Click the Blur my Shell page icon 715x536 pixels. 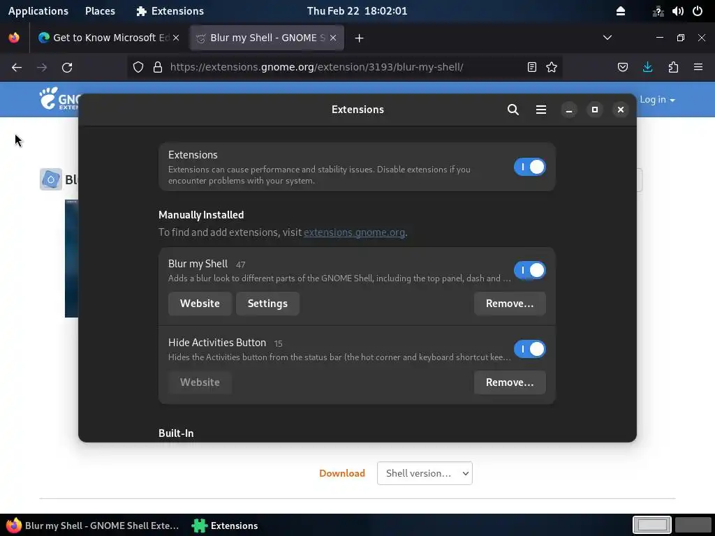click(50, 179)
